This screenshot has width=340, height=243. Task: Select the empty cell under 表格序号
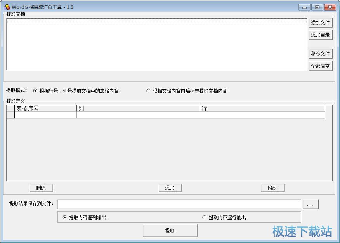pos(45,115)
